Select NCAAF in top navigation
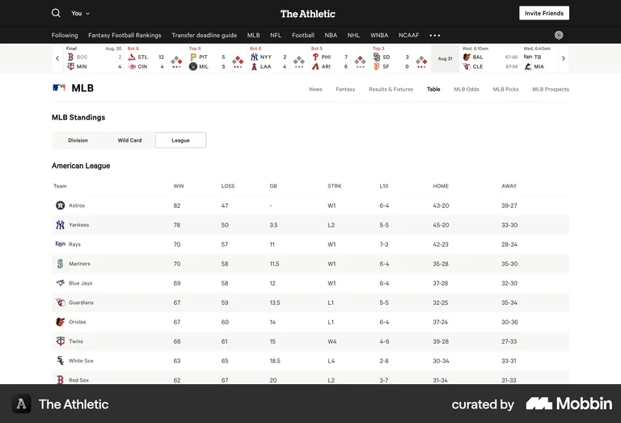Image resolution: width=621 pixels, height=423 pixels. pos(408,36)
